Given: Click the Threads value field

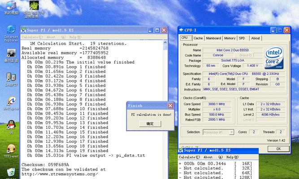Looking at the screenshot, I should 281,132.
